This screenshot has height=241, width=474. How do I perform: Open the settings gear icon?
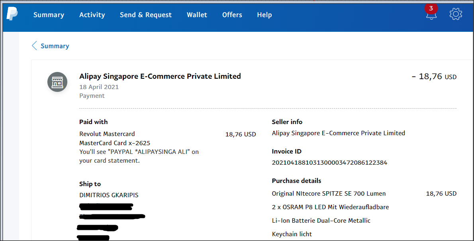(x=456, y=14)
